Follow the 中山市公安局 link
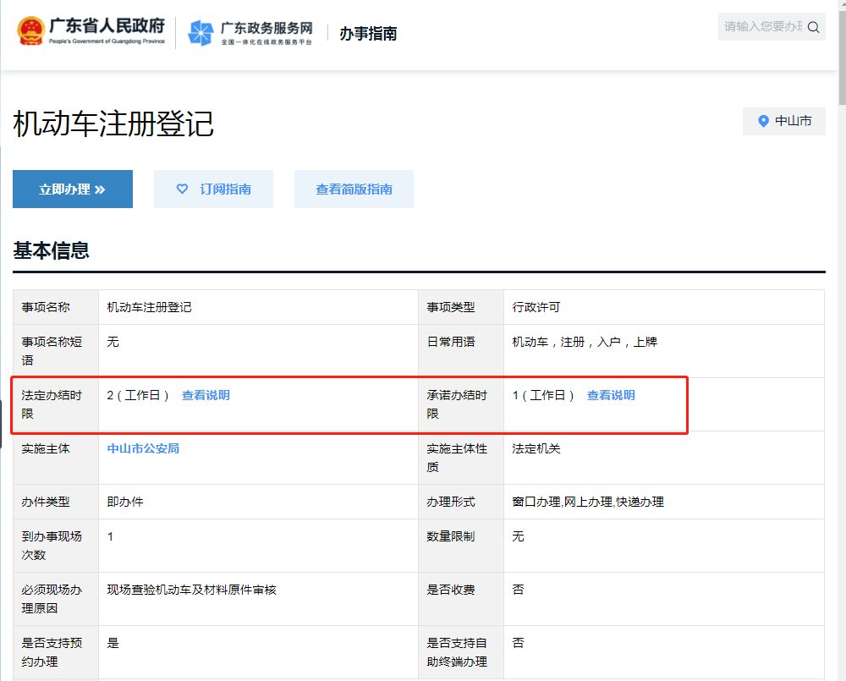The image size is (846, 681). click(143, 448)
